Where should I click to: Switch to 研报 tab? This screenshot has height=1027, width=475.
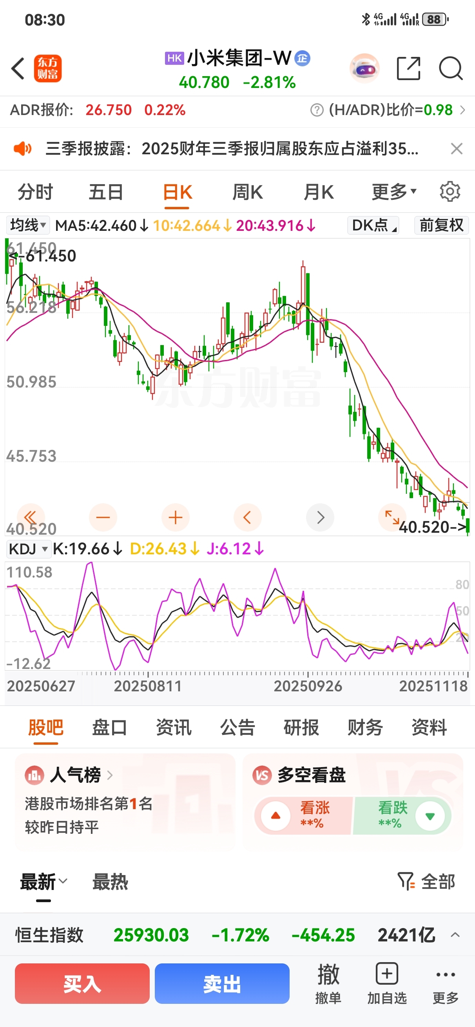pos(301,727)
